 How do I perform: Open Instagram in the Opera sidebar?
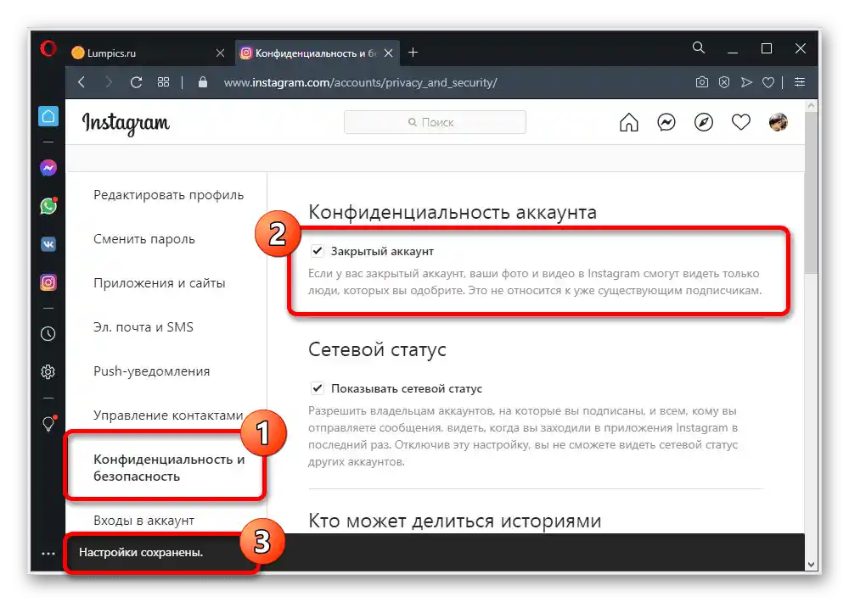48,282
